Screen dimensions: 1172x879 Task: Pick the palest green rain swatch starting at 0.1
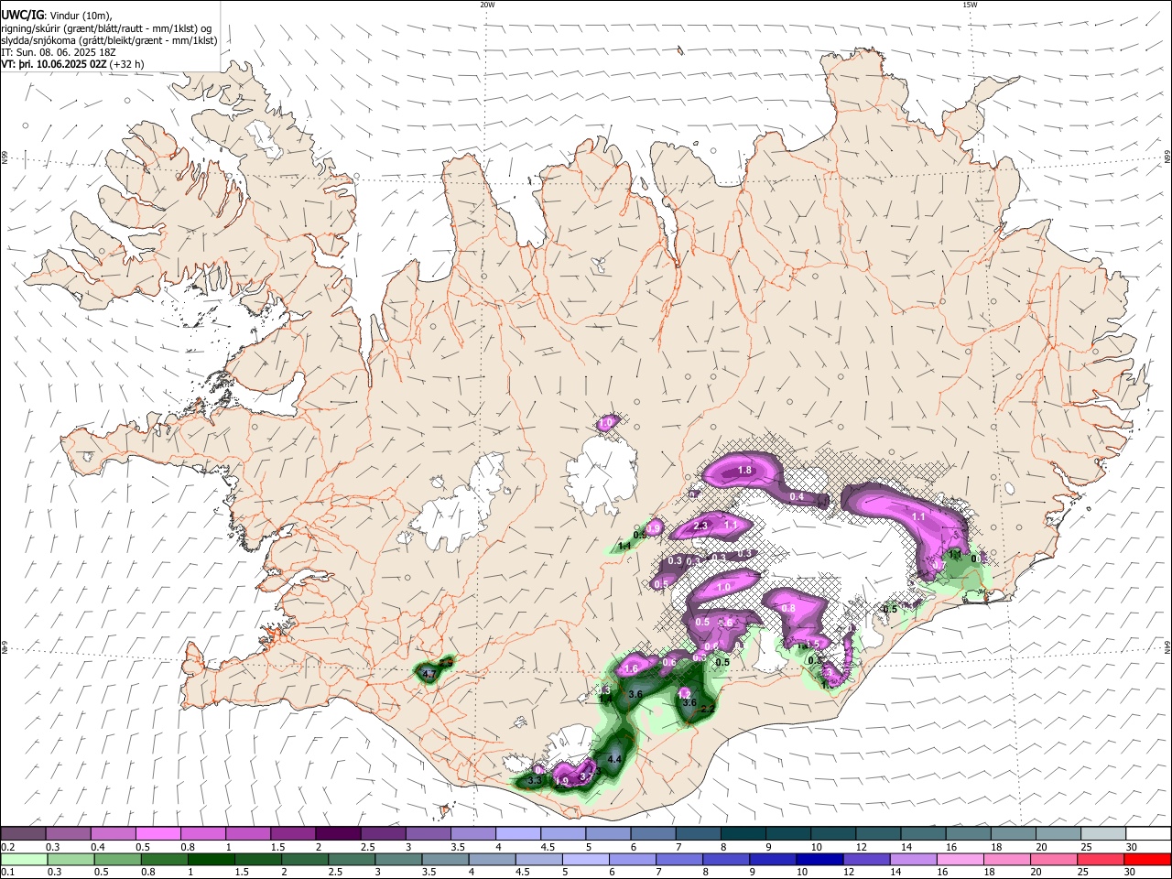[x=23, y=860]
